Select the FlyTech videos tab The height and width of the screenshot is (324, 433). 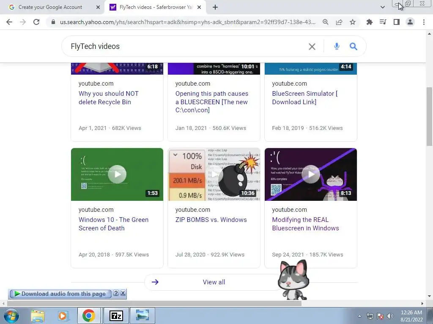pos(156,7)
